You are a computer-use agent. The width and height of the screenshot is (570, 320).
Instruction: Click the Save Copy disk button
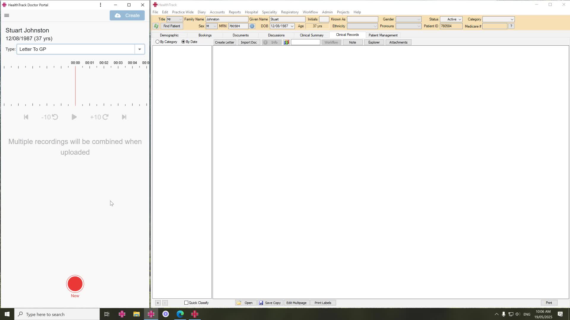[x=270, y=303]
